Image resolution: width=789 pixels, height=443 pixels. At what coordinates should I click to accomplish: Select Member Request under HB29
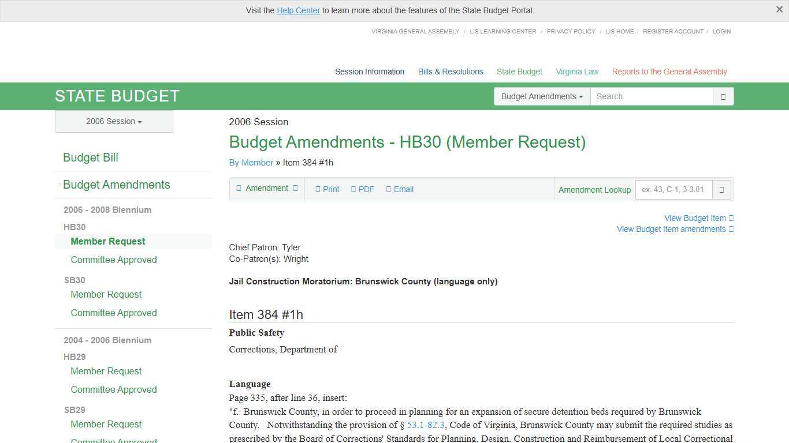tap(106, 371)
